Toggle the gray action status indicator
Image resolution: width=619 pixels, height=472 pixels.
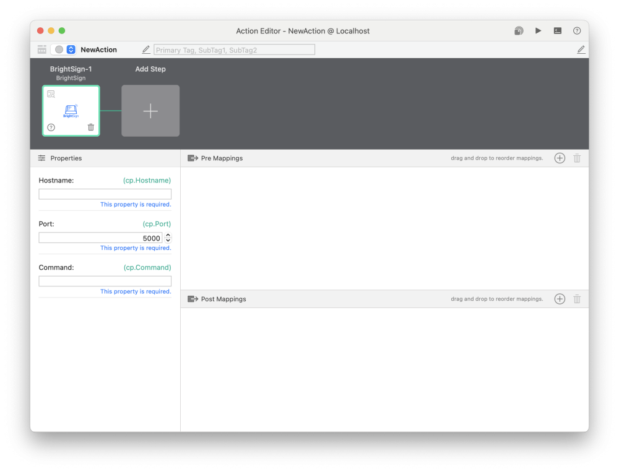[59, 49]
